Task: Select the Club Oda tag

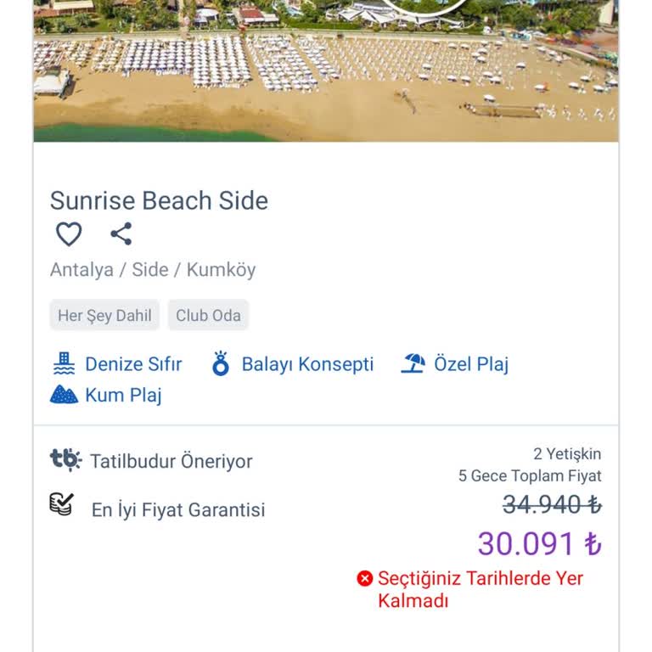Action: point(208,316)
